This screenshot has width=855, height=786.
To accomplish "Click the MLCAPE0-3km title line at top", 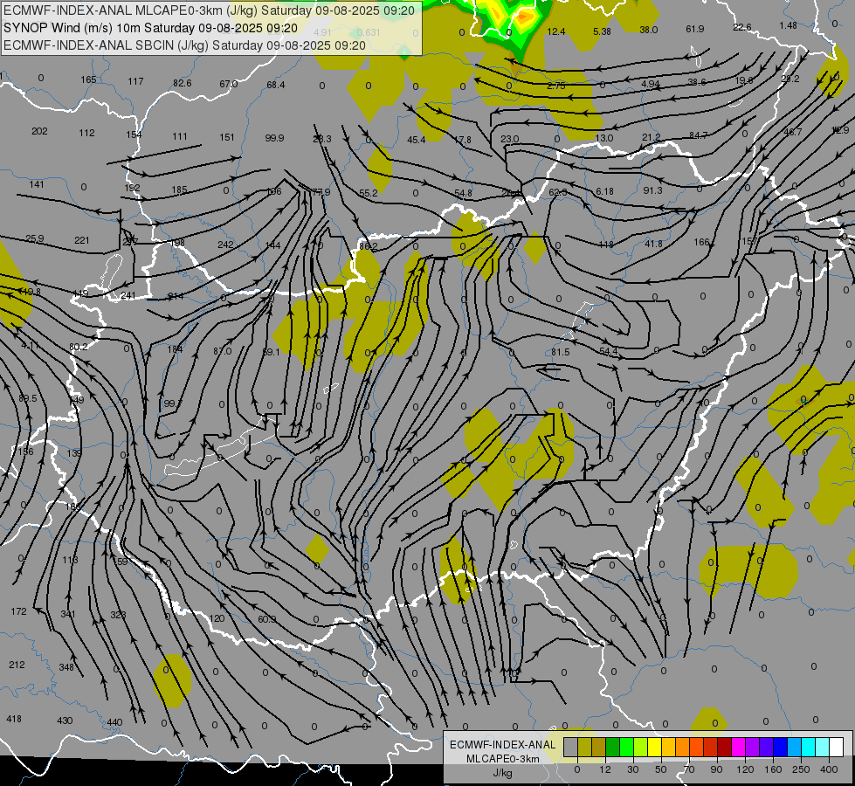I will pos(209,10).
